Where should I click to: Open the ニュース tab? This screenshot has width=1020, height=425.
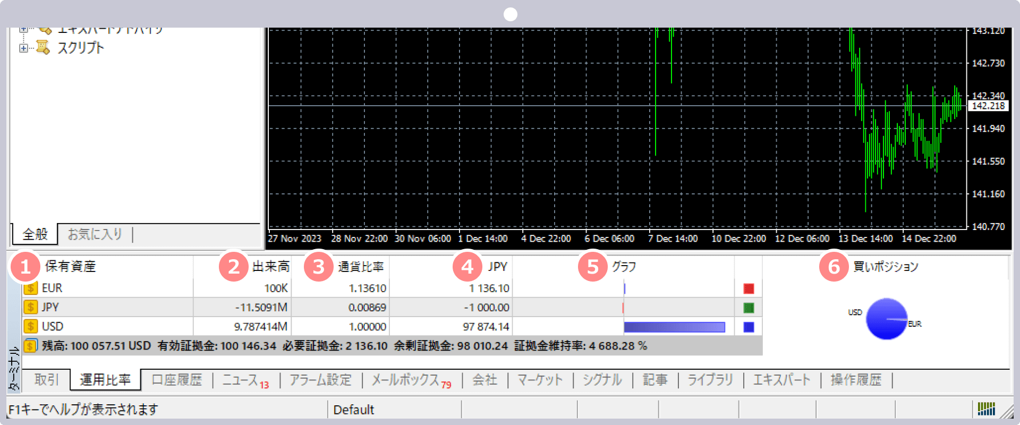(x=245, y=380)
